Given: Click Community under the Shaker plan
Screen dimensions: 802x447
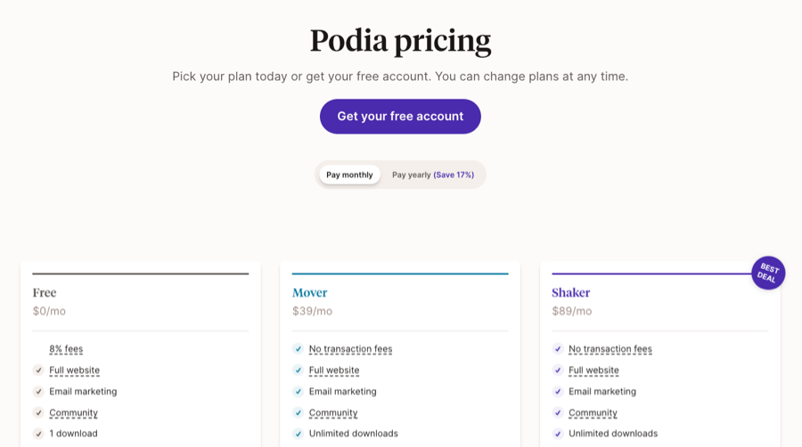Looking at the screenshot, I should tap(593, 413).
